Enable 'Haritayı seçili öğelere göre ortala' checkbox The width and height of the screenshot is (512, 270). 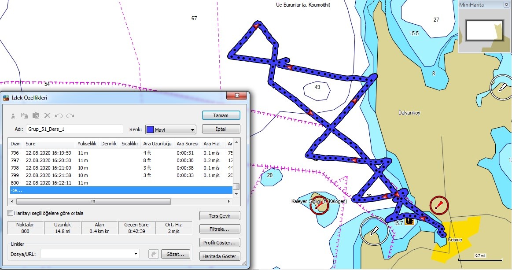[11, 213]
